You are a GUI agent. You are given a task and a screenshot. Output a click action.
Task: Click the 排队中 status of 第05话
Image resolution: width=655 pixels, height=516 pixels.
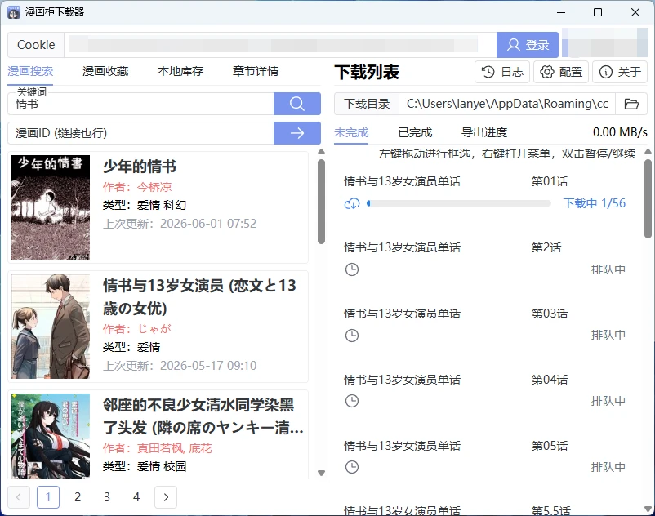608,467
